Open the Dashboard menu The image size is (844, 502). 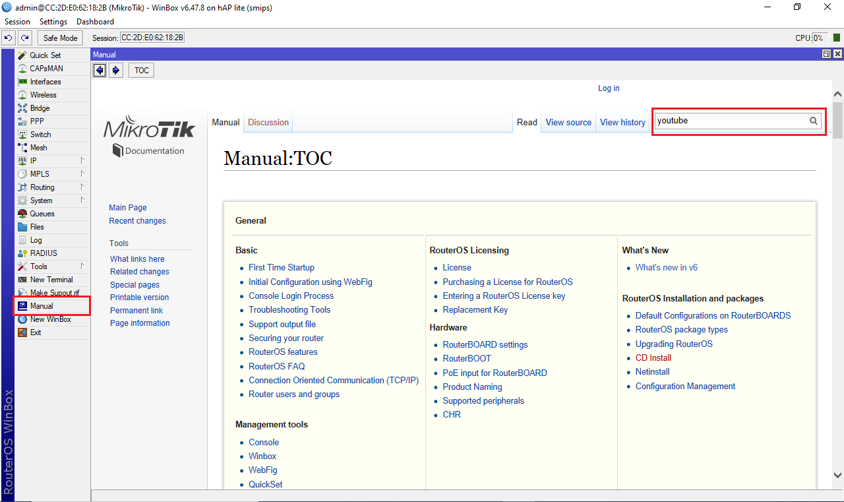[x=95, y=22]
